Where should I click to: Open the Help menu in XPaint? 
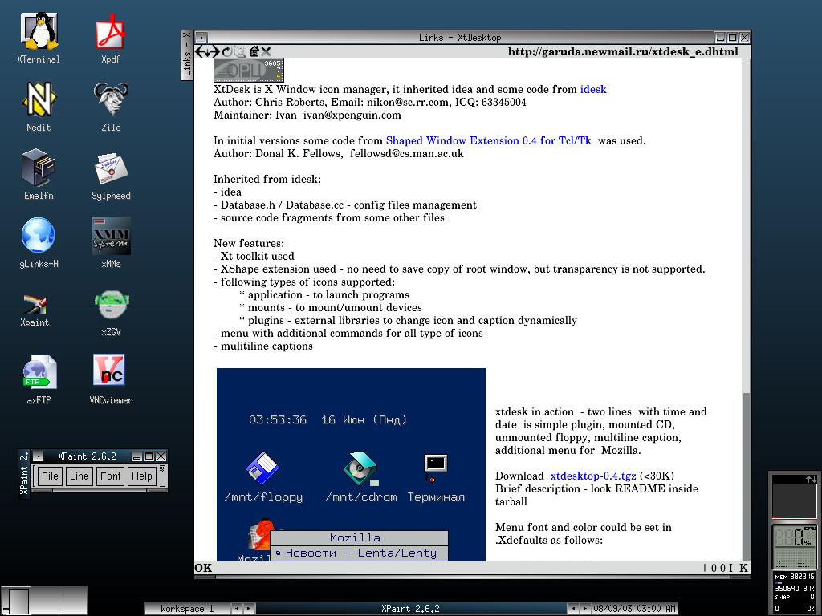pyautogui.click(x=141, y=476)
